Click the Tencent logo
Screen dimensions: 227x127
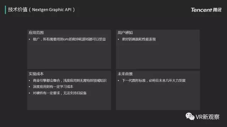click(206, 10)
